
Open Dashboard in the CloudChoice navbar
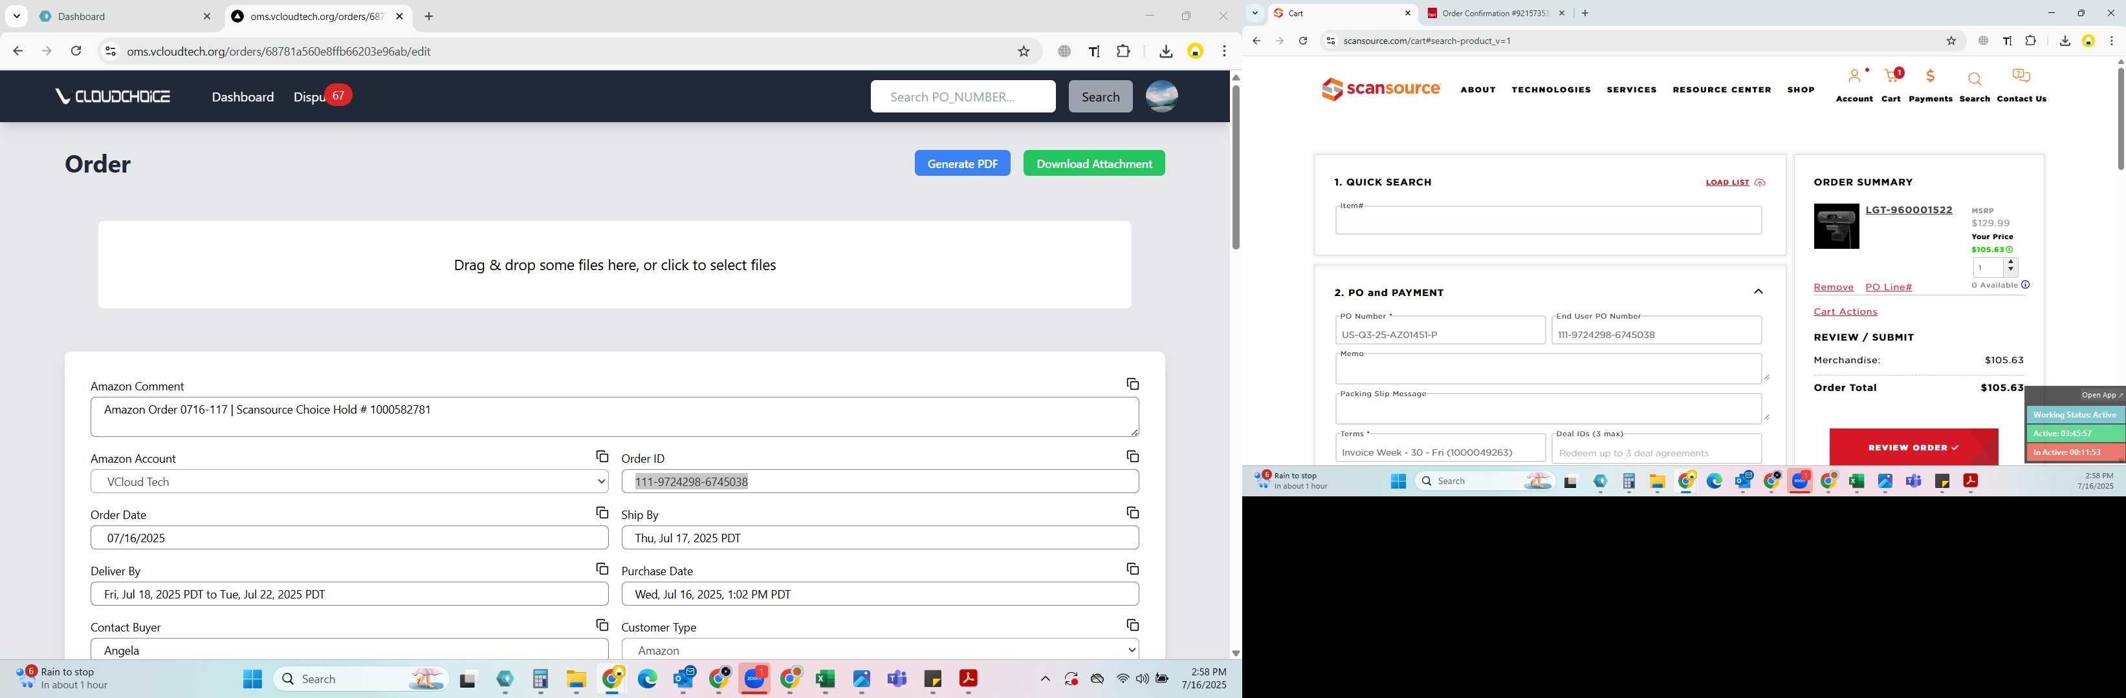pyautogui.click(x=243, y=97)
